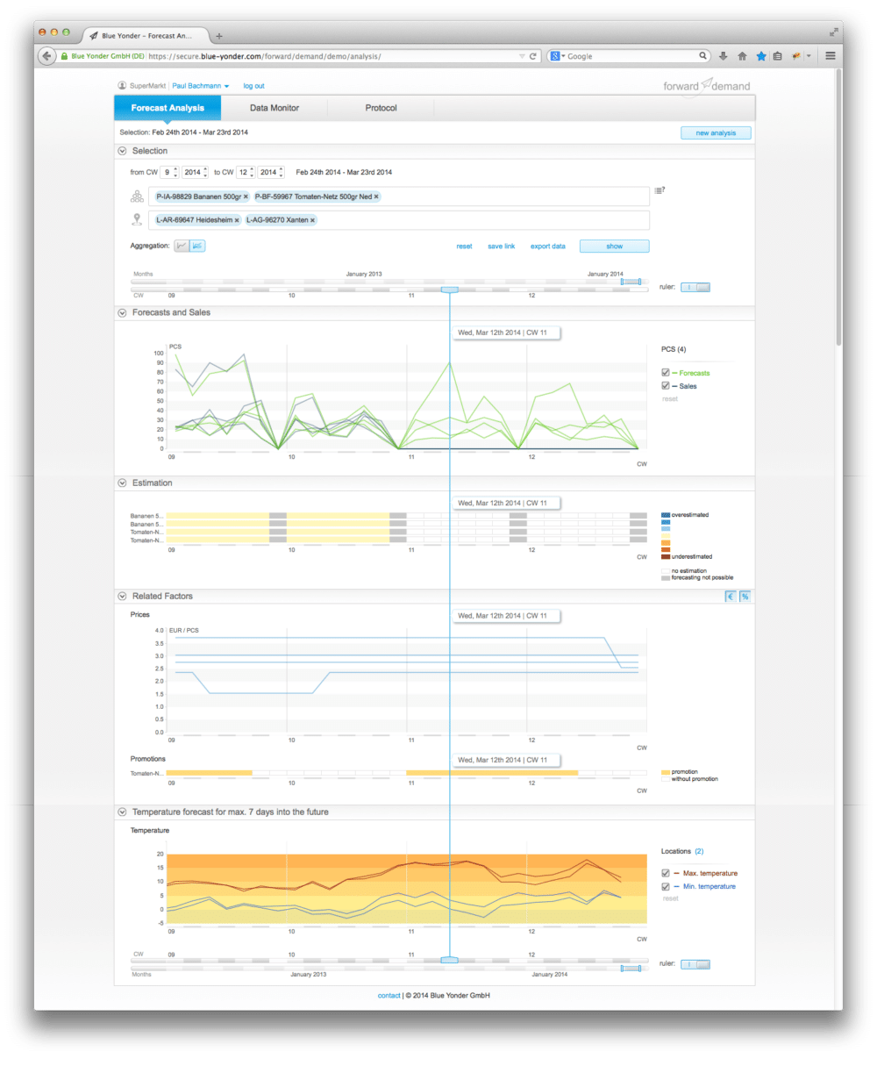Switch to the Data Monitor tab
Image resolution: width=877 pixels, height=1073 pixels.
[x=275, y=108]
